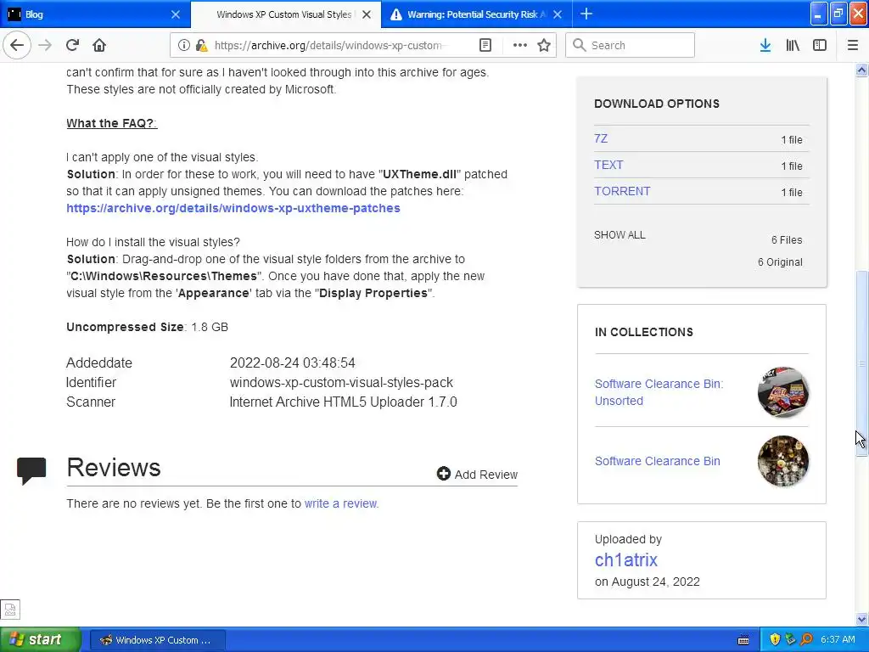
Task: Open the Firefox home page
Action: coord(99,45)
